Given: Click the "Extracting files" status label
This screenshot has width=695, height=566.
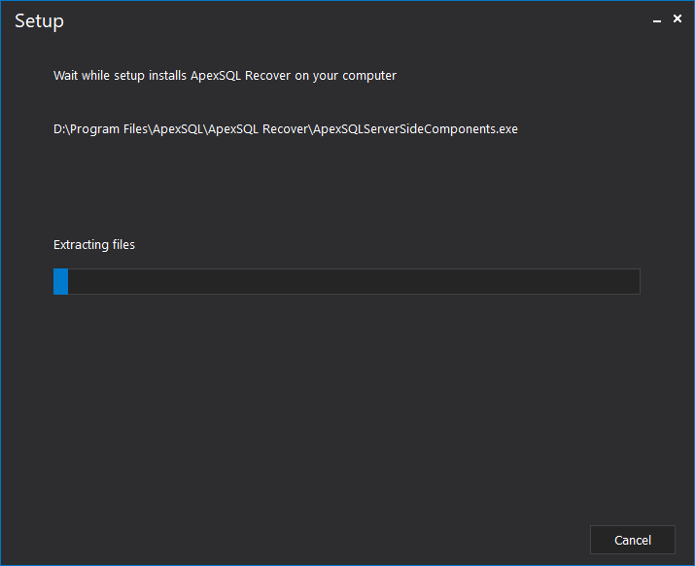Looking at the screenshot, I should coord(94,245).
